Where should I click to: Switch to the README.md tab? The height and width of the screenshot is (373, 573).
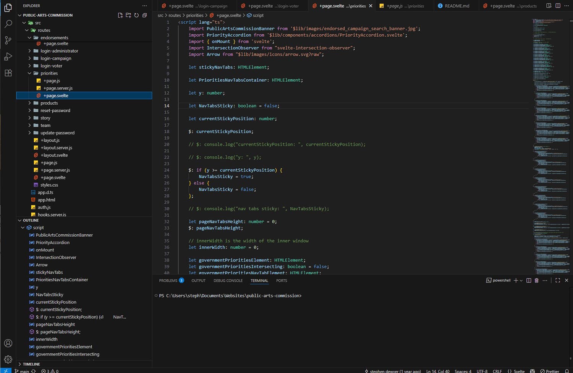[456, 6]
